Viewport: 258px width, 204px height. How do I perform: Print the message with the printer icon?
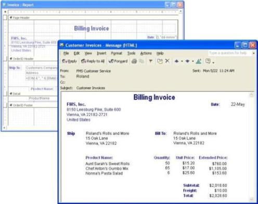point(134,61)
